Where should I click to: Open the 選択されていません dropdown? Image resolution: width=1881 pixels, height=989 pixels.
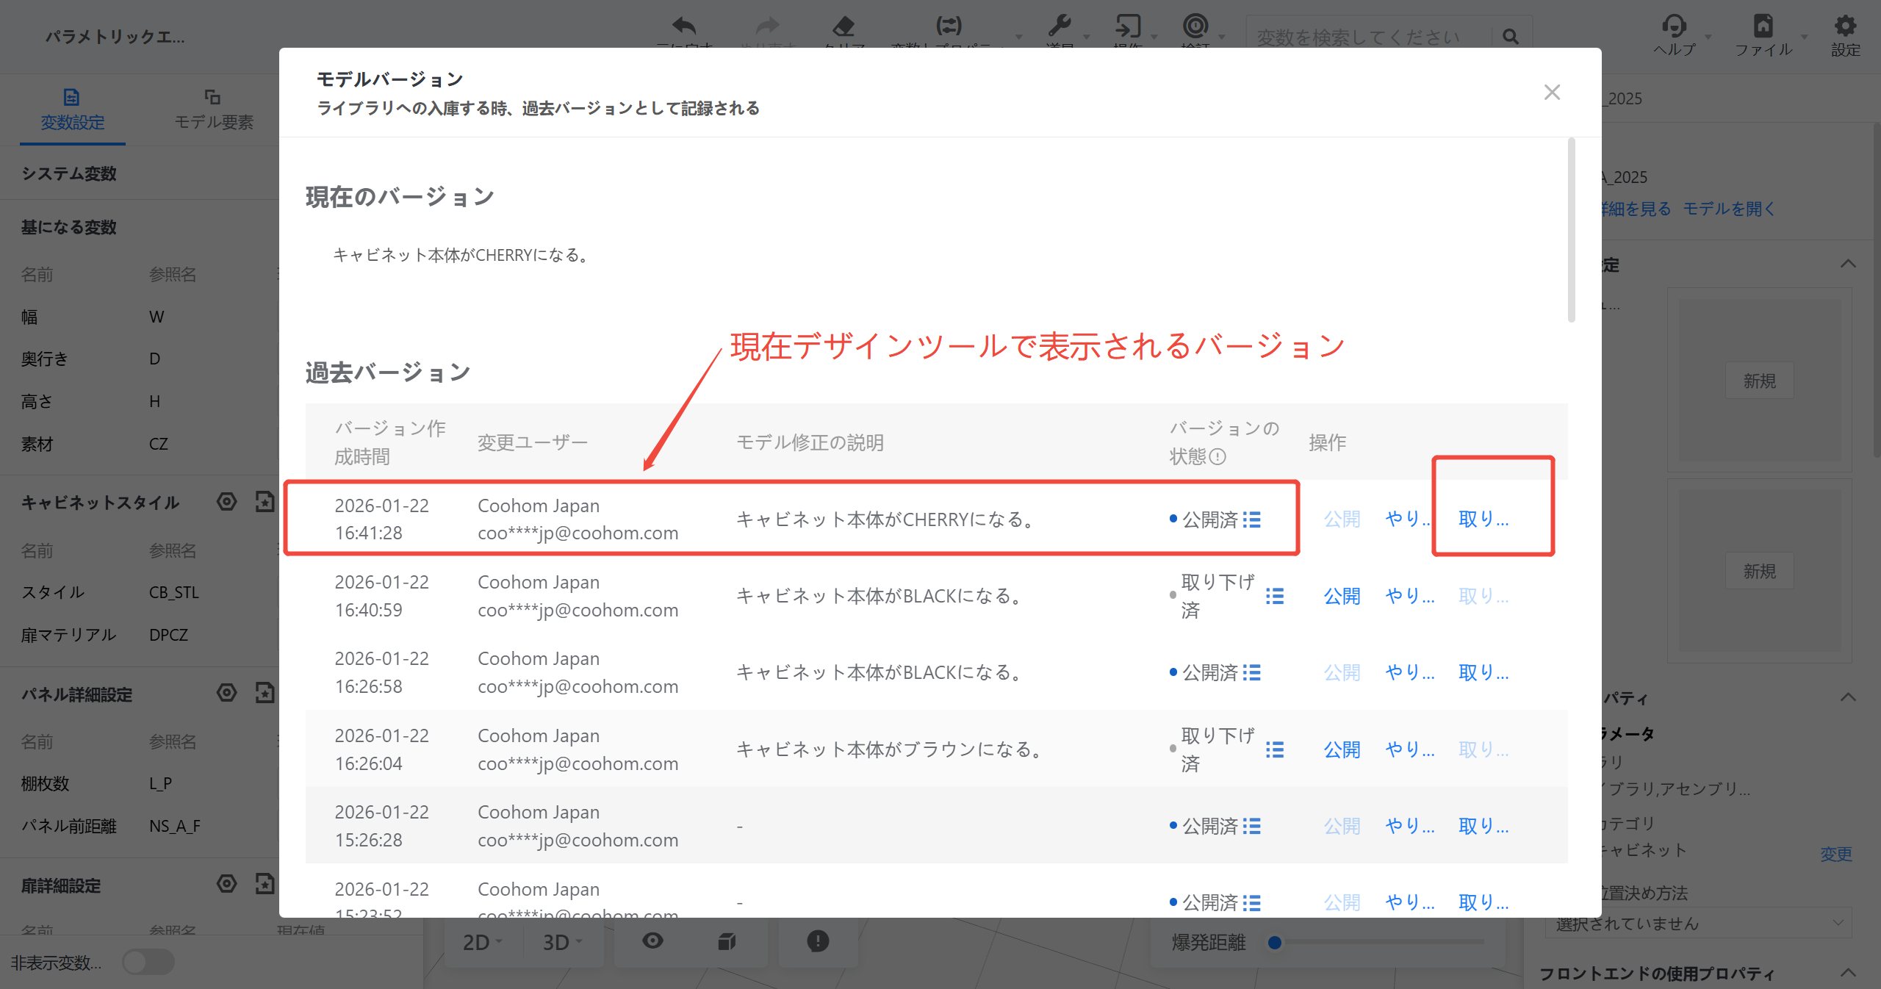(x=1698, y=923)
